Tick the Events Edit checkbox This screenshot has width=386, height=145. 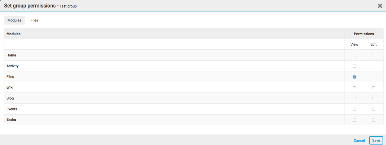374,109
